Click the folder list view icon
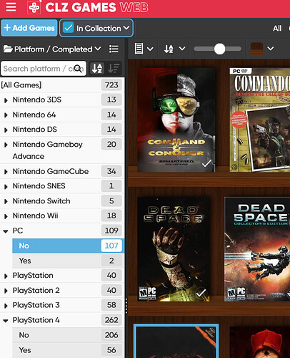Viewport: 290px width, 358px height. tap(114, 49)
